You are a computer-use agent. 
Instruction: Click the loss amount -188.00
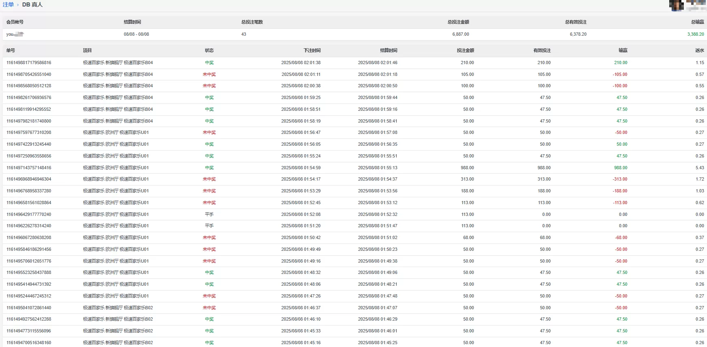click(x=620, y=191)
